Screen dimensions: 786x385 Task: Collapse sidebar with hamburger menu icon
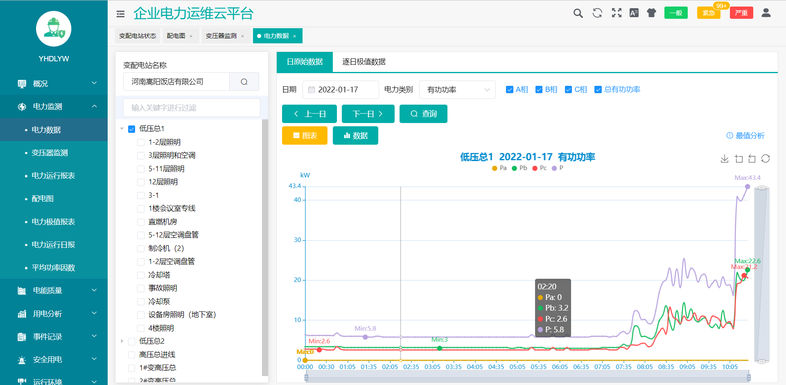tap(120, 14)
